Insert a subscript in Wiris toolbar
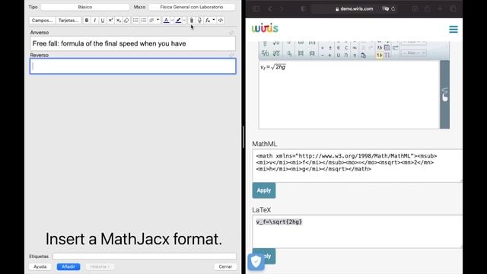Viewport: 487px width, 274px height. (289, 53)
